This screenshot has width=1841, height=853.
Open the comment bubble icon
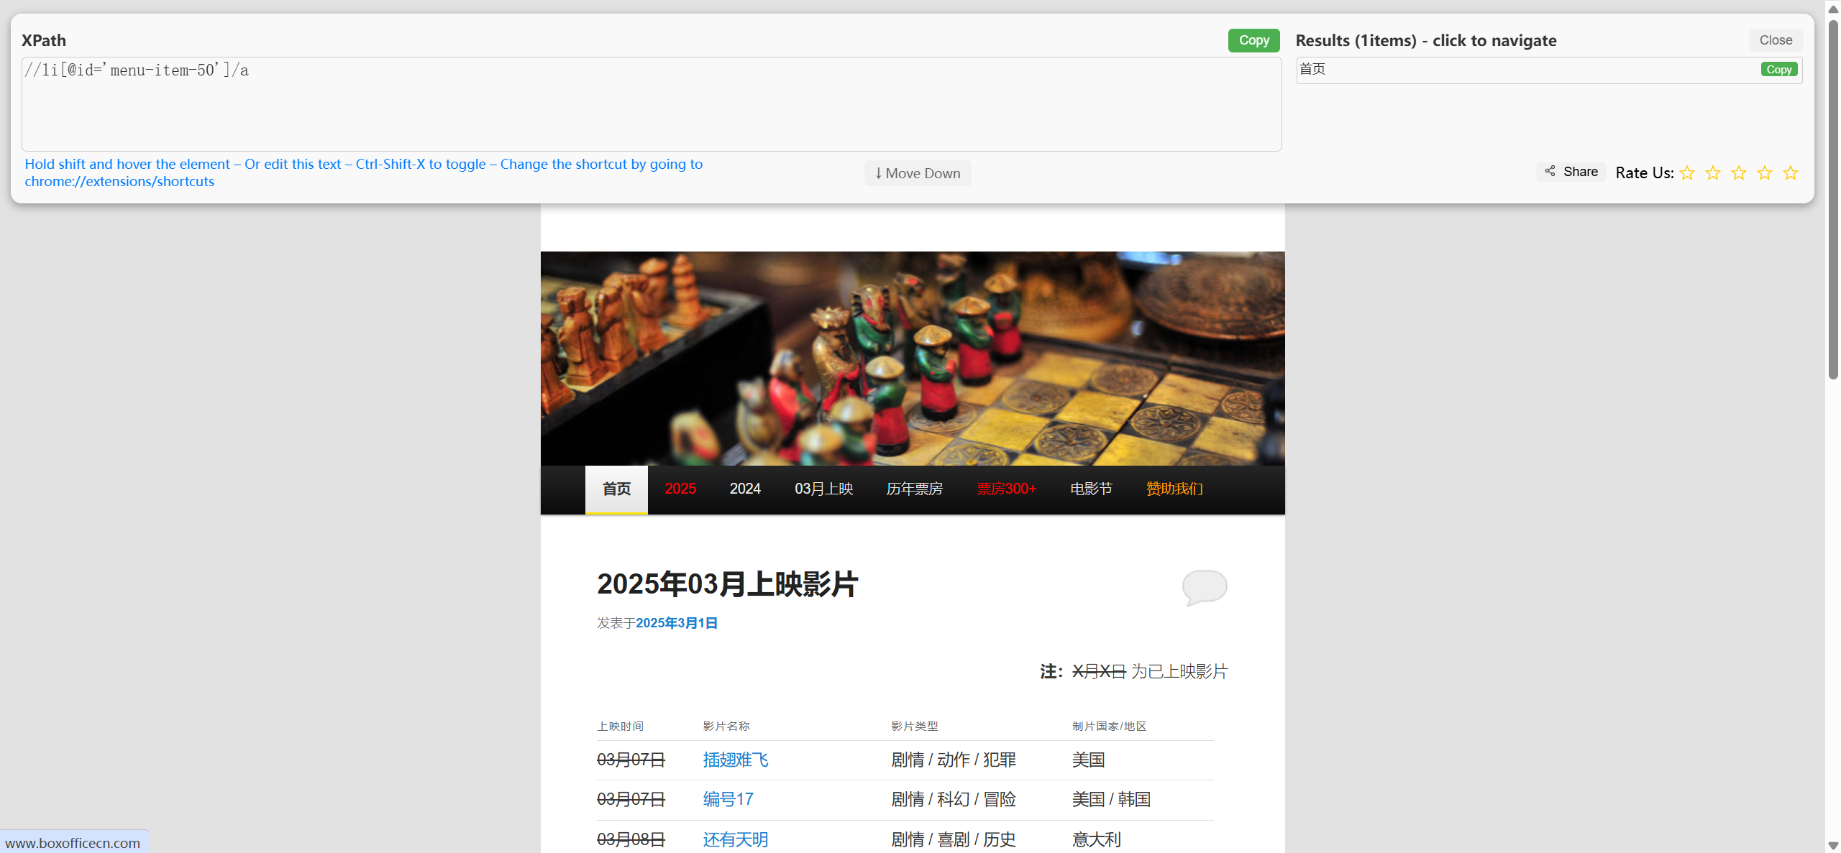1204,586
